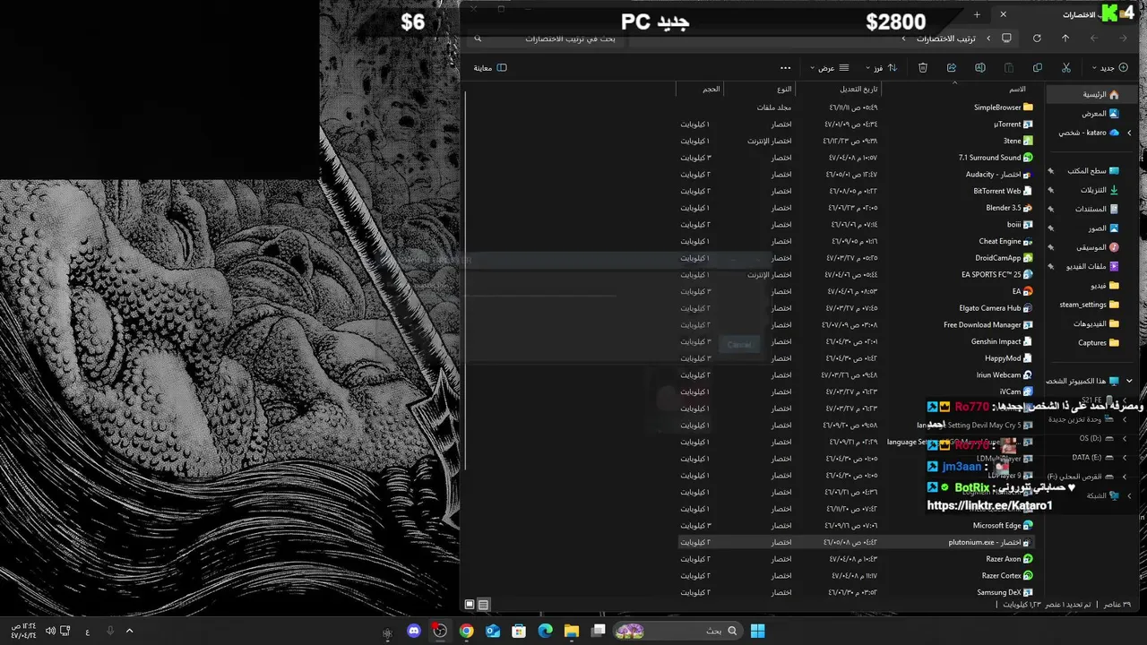
Task: Open steam_settings folder in navigation pane
Action: coord(1089,305)
